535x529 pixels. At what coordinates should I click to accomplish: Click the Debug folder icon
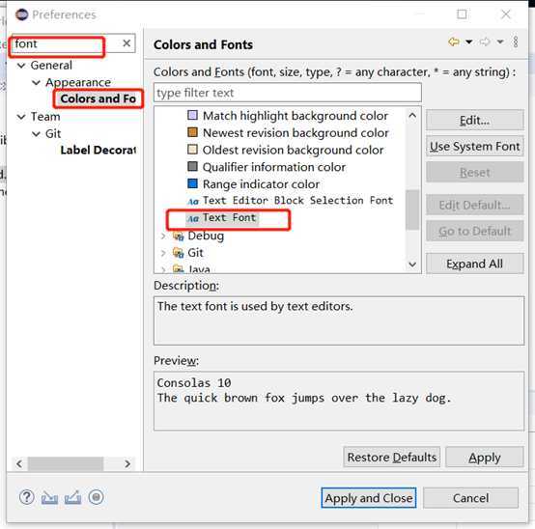[x=178, y=236]
